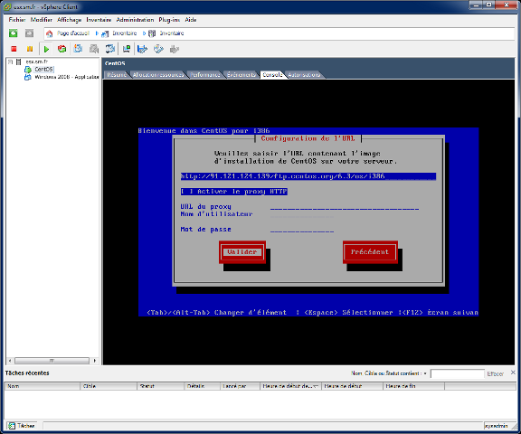This screenshot has height=434, width=521.
Task: Open the Affichage menu
Action: click(69, 20)
